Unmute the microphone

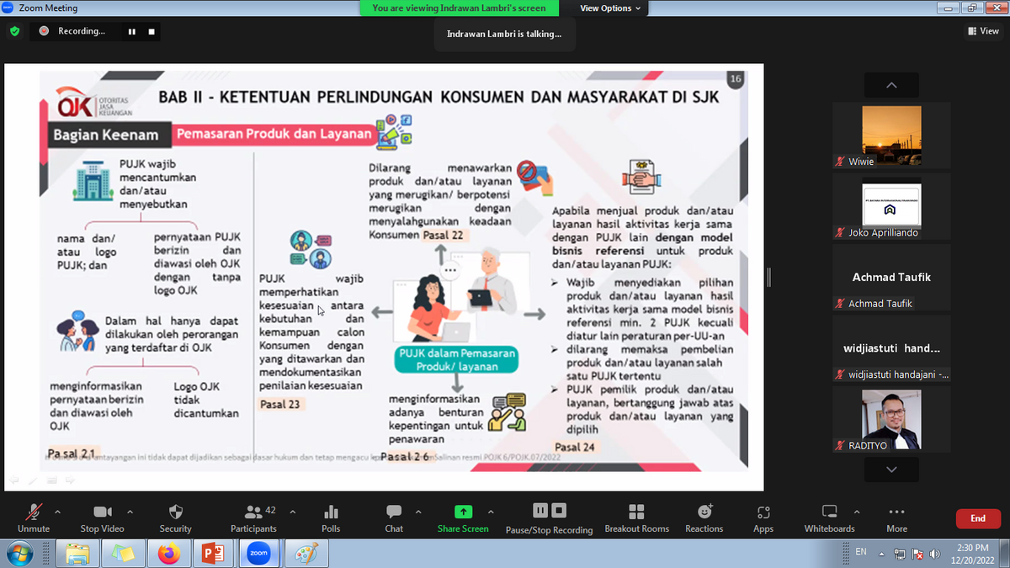(34, 517)
